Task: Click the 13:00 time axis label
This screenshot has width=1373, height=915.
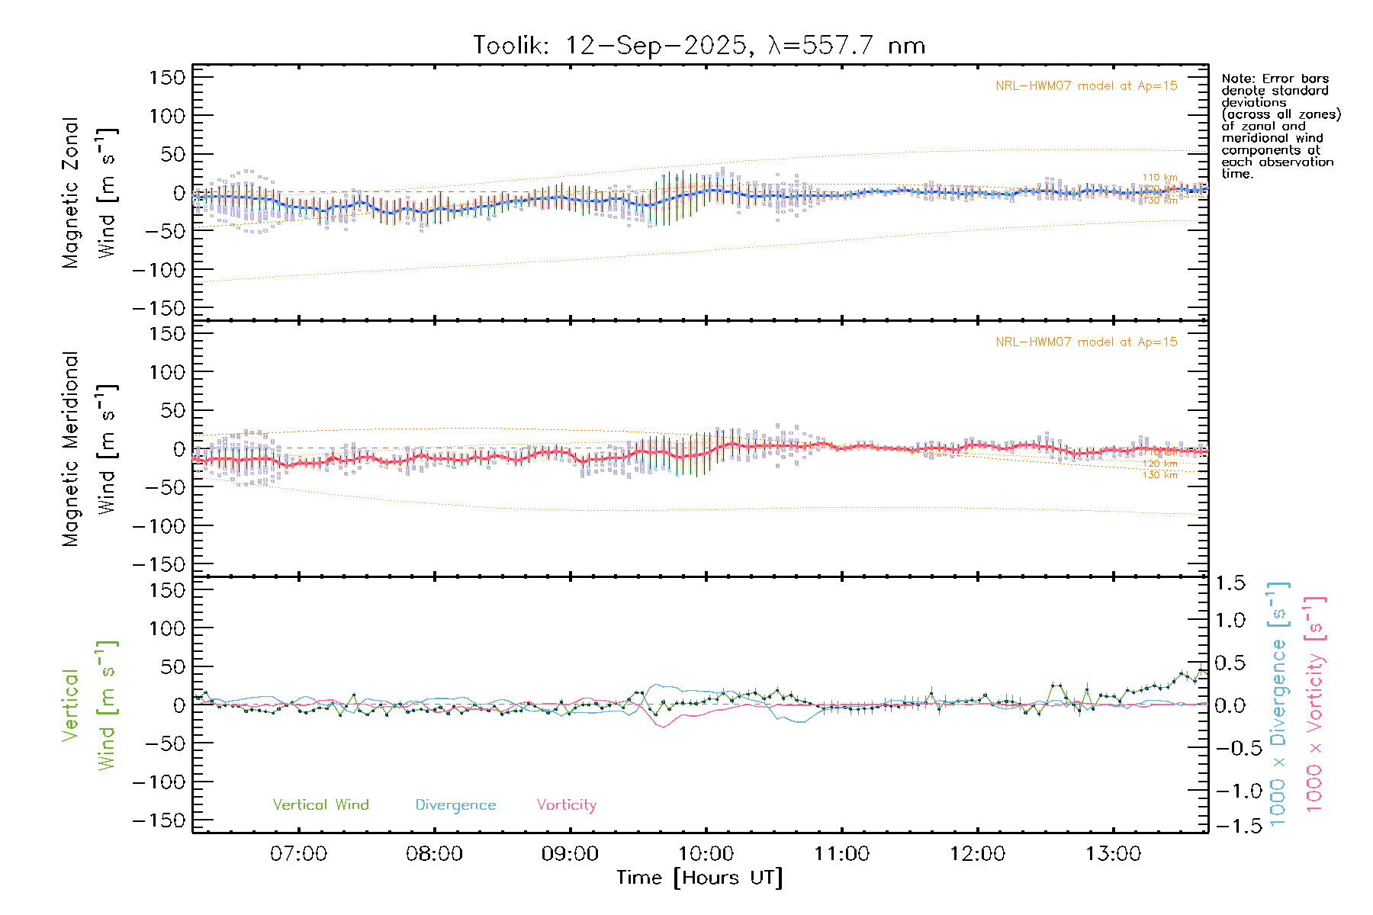Action: click(x=1113, y=854)
